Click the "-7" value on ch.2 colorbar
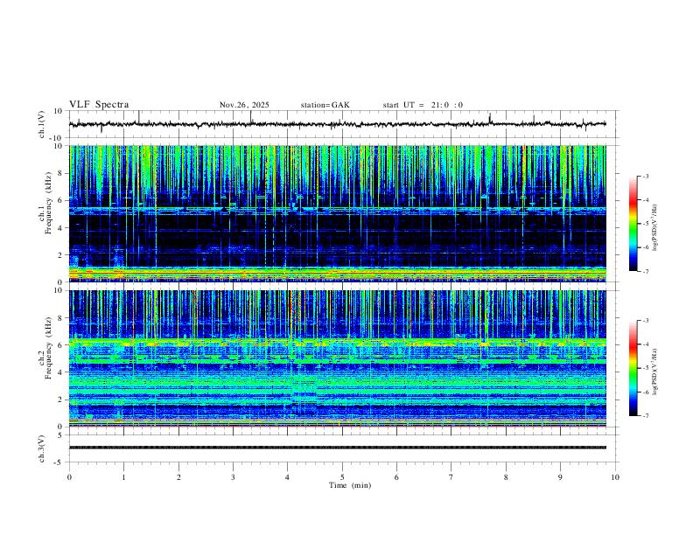 [x=646, y=416]
